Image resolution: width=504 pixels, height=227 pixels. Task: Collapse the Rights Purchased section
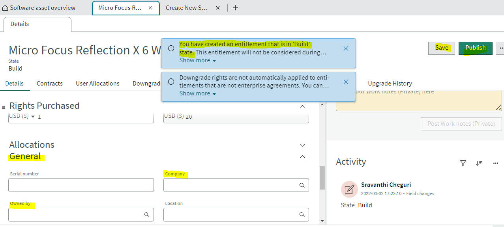[302, 106]
